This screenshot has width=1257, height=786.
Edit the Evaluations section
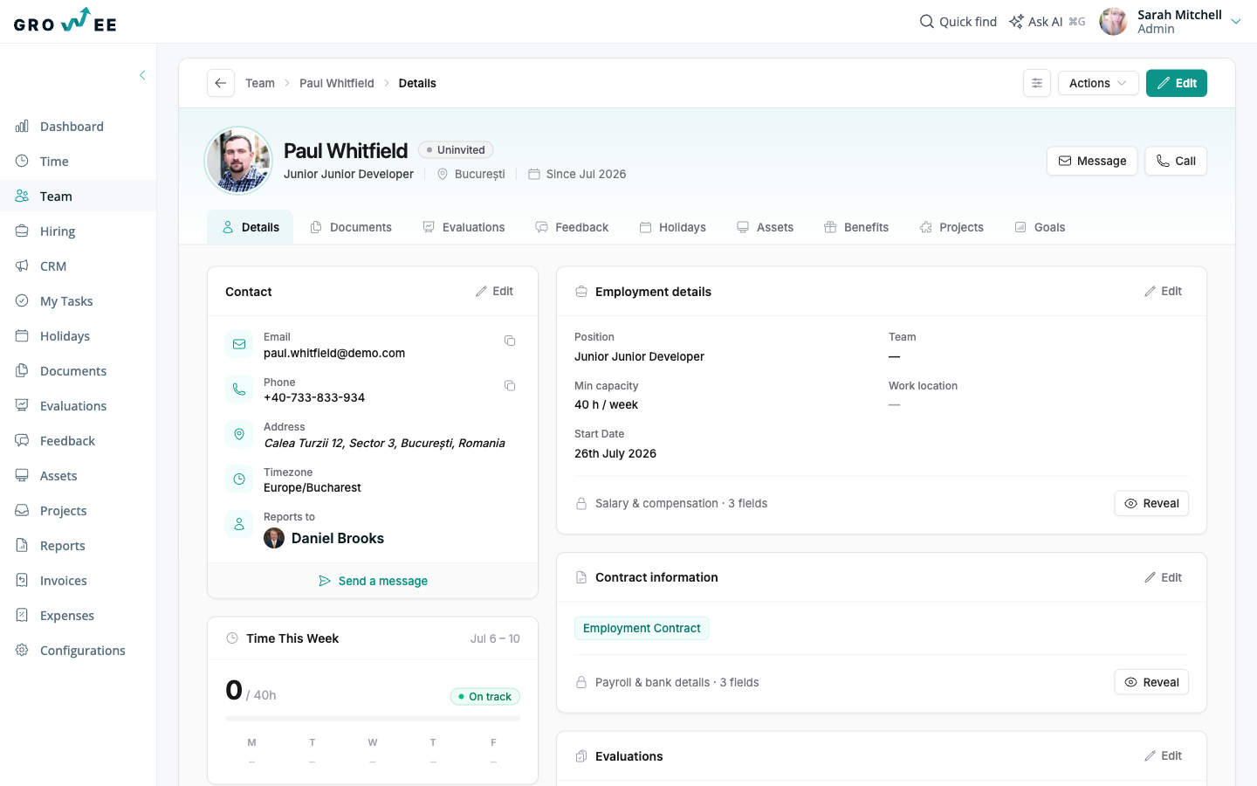click(1164, 756)
